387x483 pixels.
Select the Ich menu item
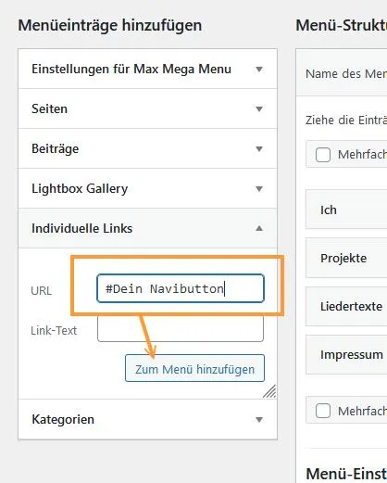346,210
